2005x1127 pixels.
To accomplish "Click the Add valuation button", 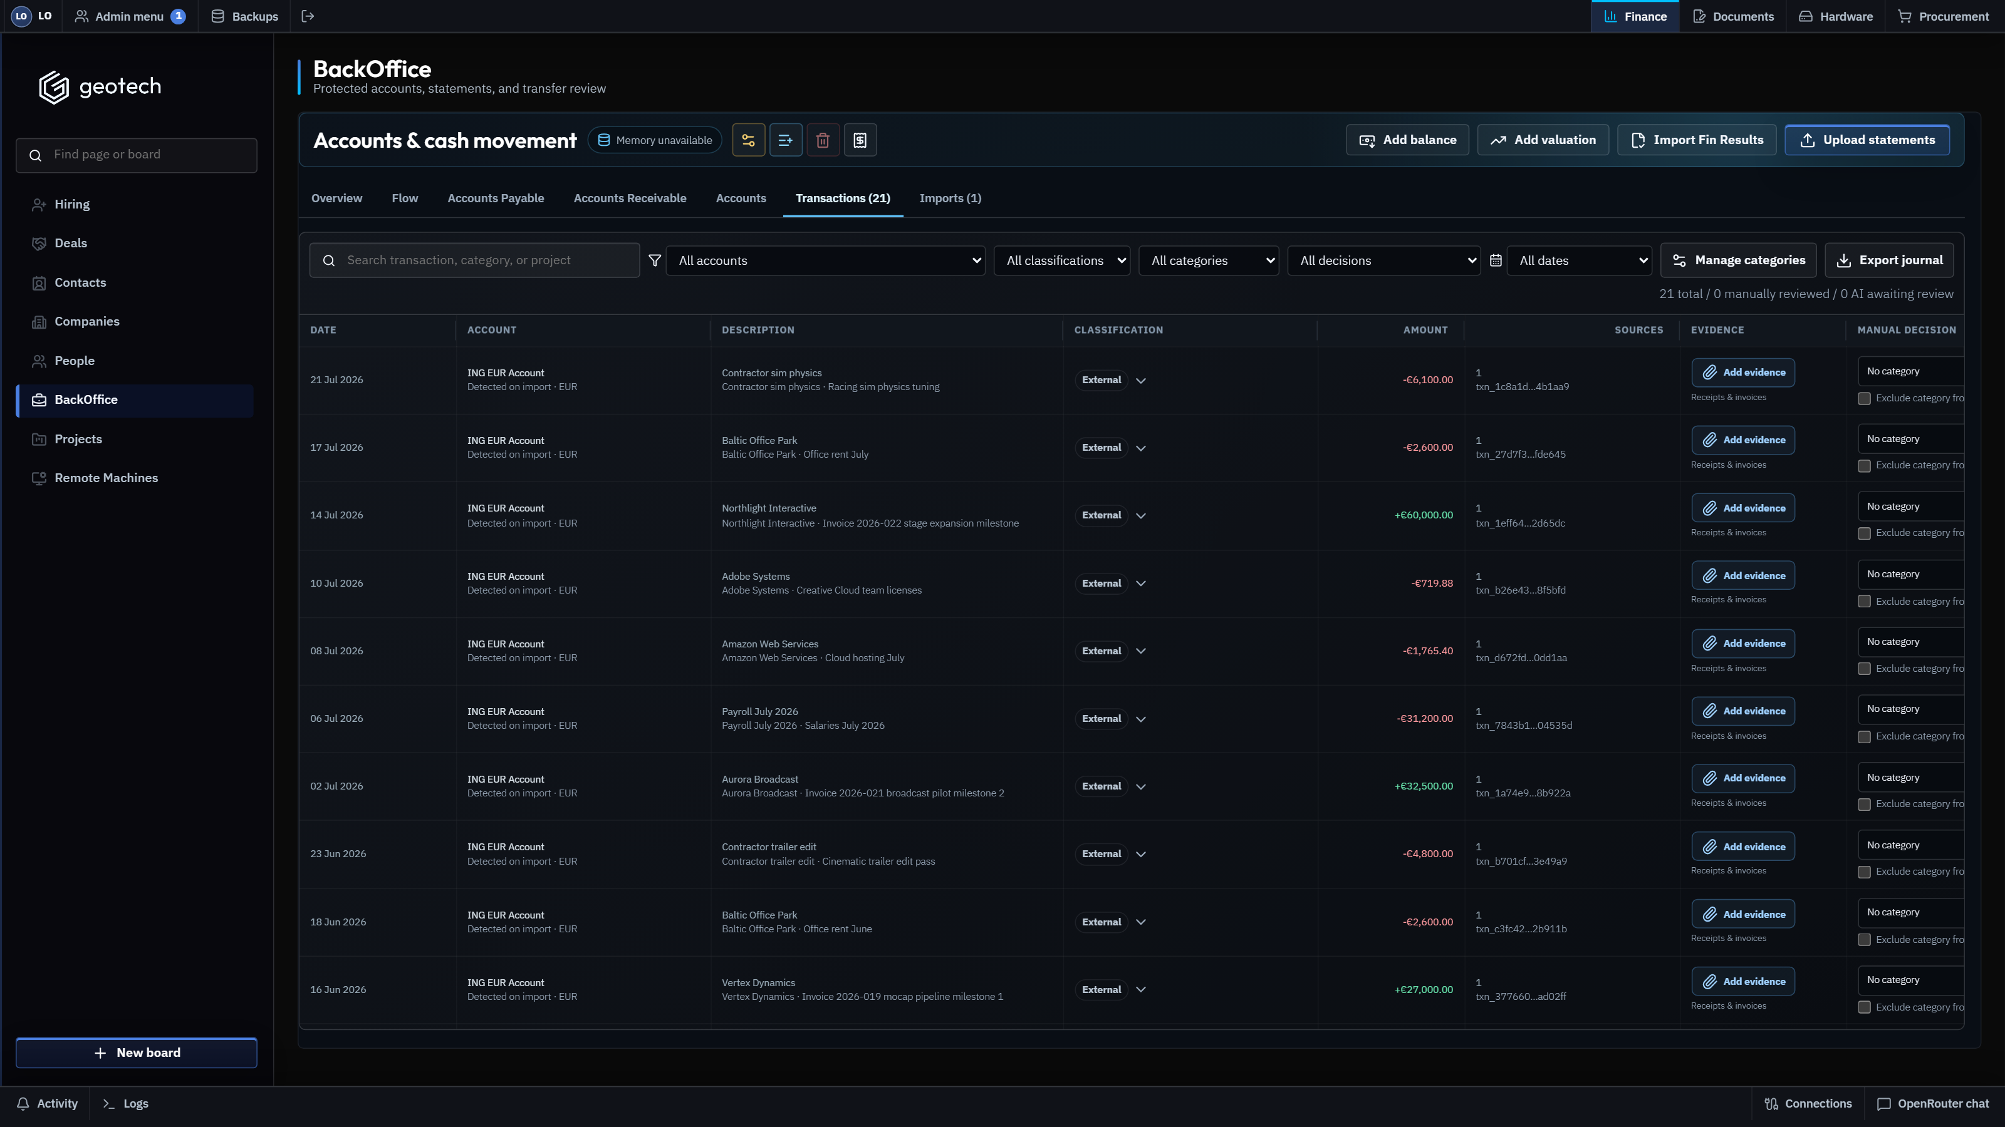I will point(1543,140).
